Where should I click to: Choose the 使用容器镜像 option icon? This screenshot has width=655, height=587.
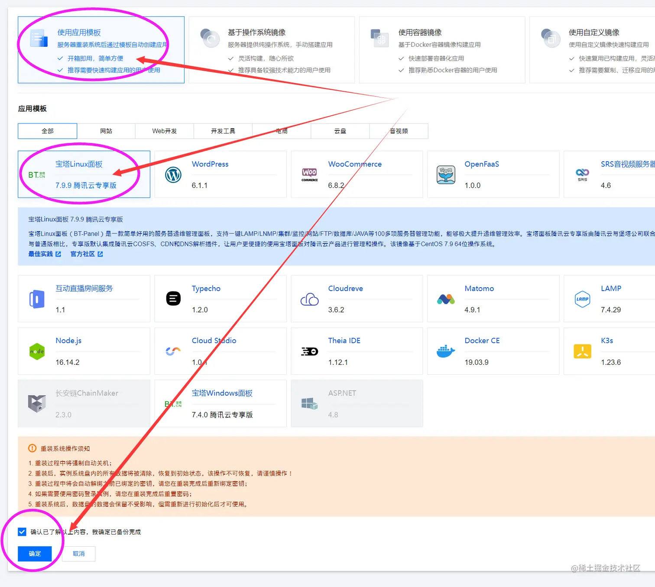[380, 38]
